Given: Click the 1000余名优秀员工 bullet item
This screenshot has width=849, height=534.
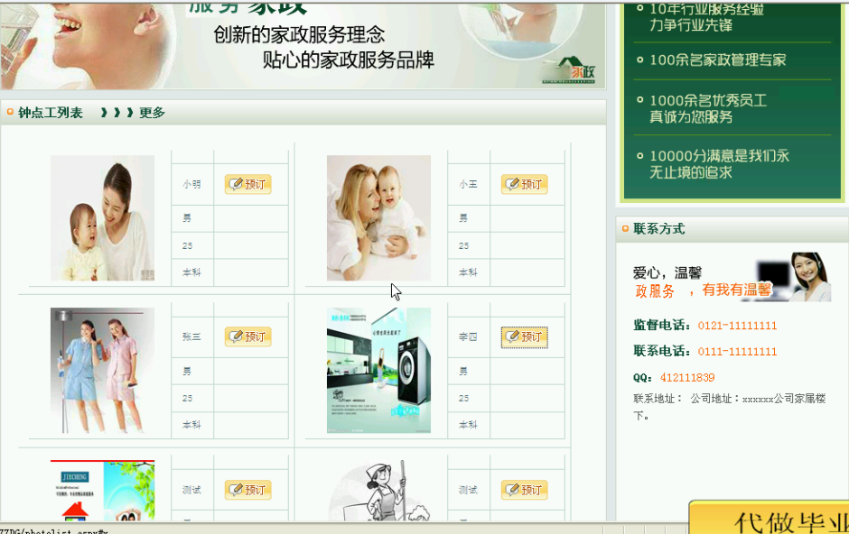Looking at the screenshot, I should (708, 108).
